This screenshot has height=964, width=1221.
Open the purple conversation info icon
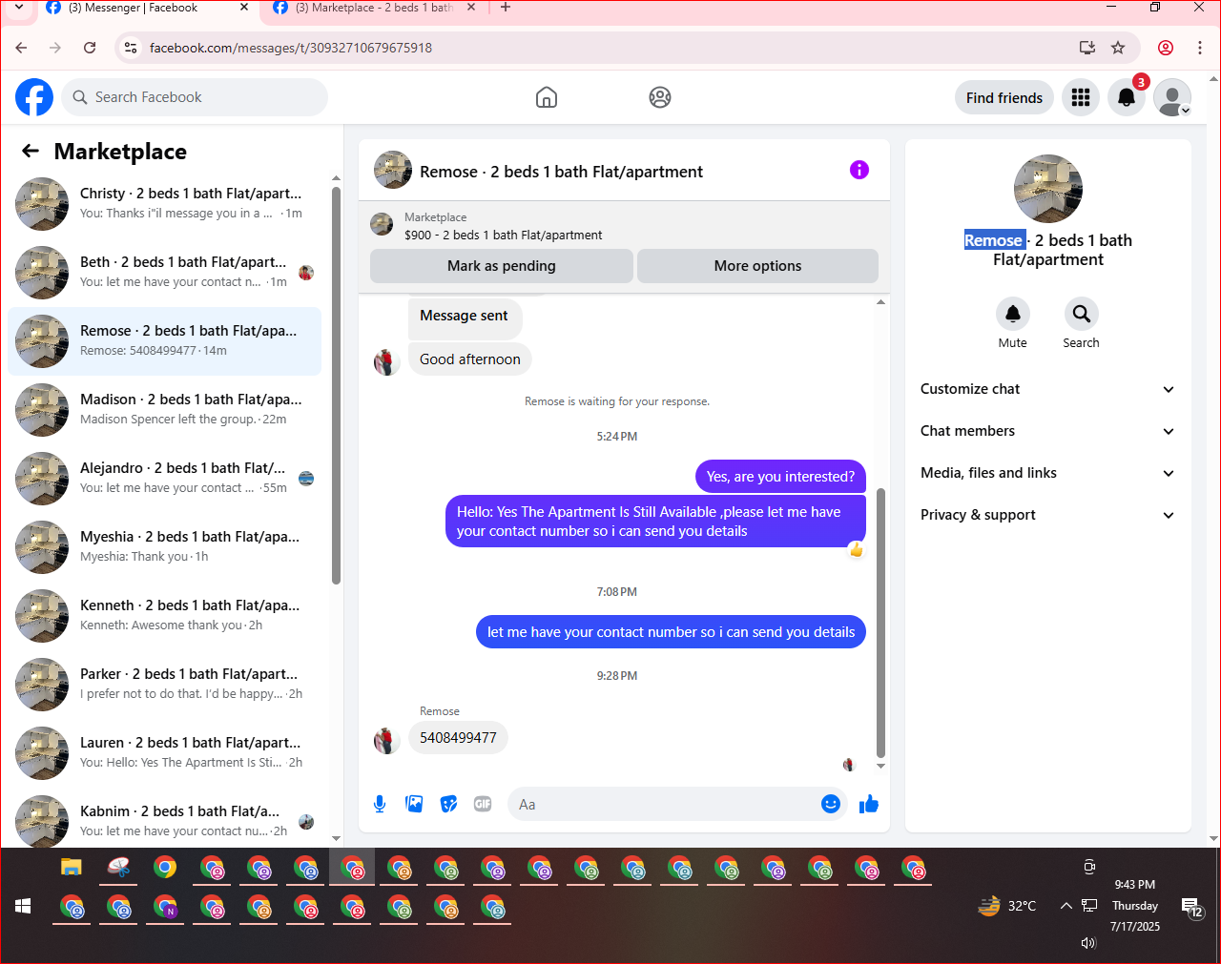coord(859,170)
